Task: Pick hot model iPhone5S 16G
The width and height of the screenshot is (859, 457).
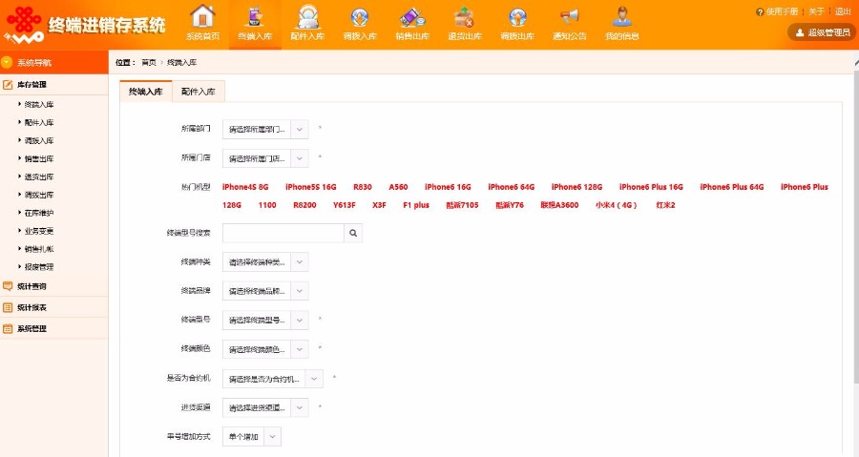Action: (x=310, y=187)
